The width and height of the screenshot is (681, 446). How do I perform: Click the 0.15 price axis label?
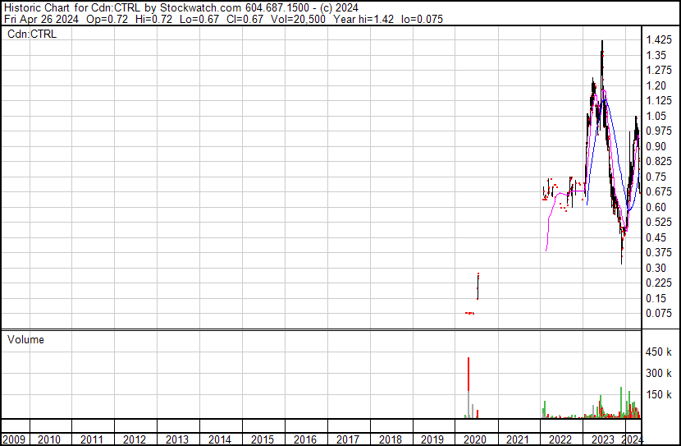tap(656, 299)
